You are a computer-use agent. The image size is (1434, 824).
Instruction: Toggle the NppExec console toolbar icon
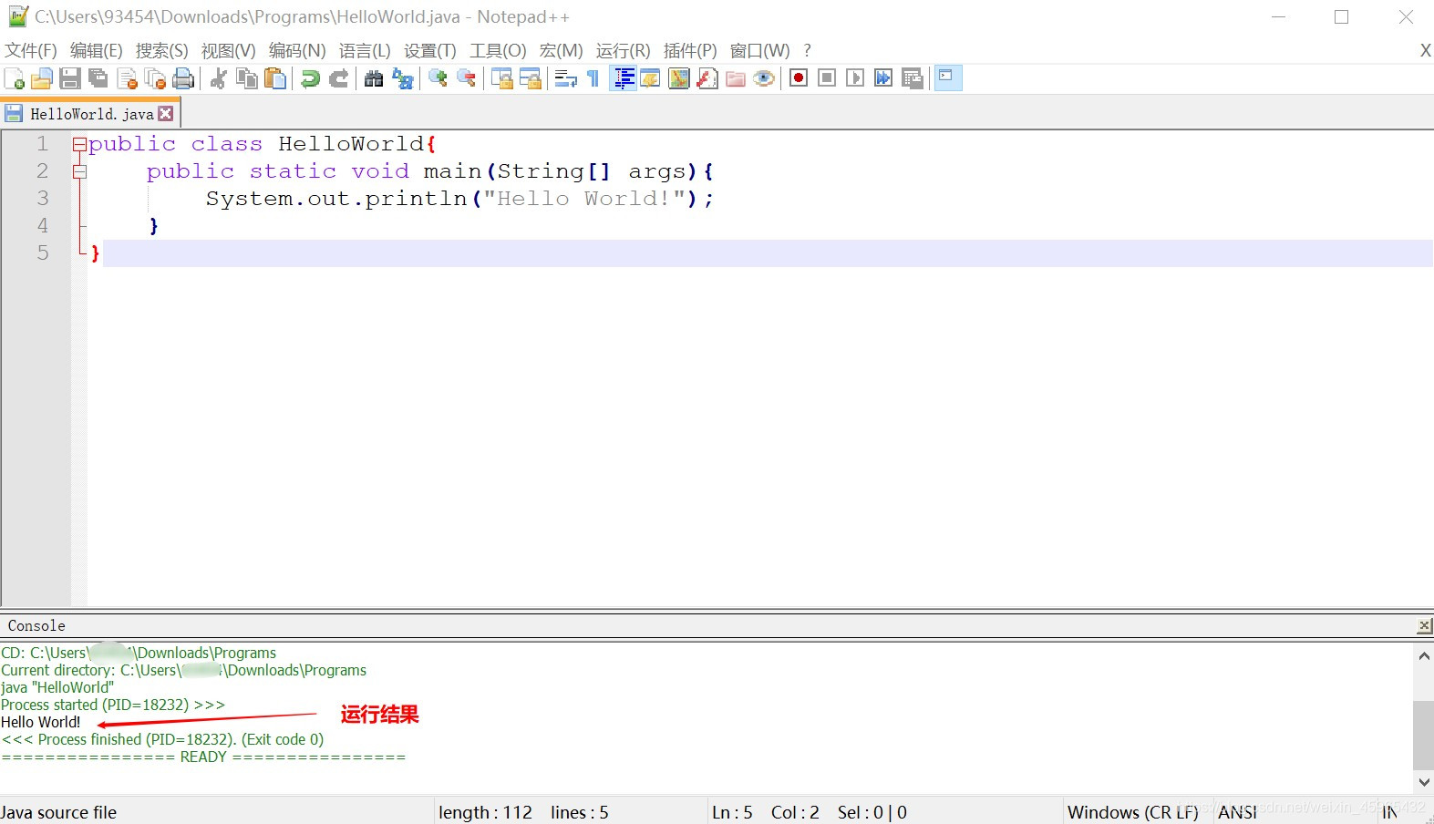[x=947, y=78]
